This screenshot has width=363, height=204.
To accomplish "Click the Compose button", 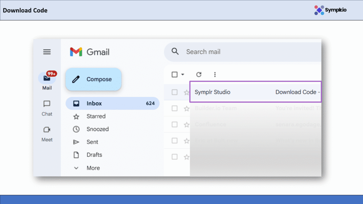I will (x=94, y=79).
